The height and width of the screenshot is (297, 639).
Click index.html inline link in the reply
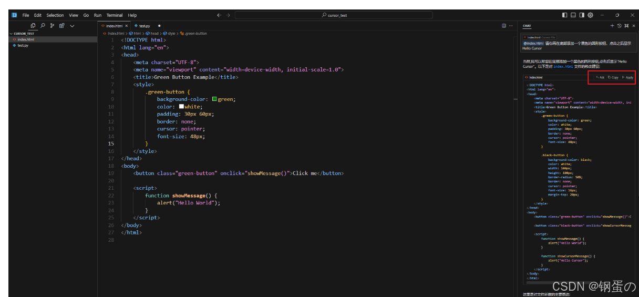coord(564,66)
